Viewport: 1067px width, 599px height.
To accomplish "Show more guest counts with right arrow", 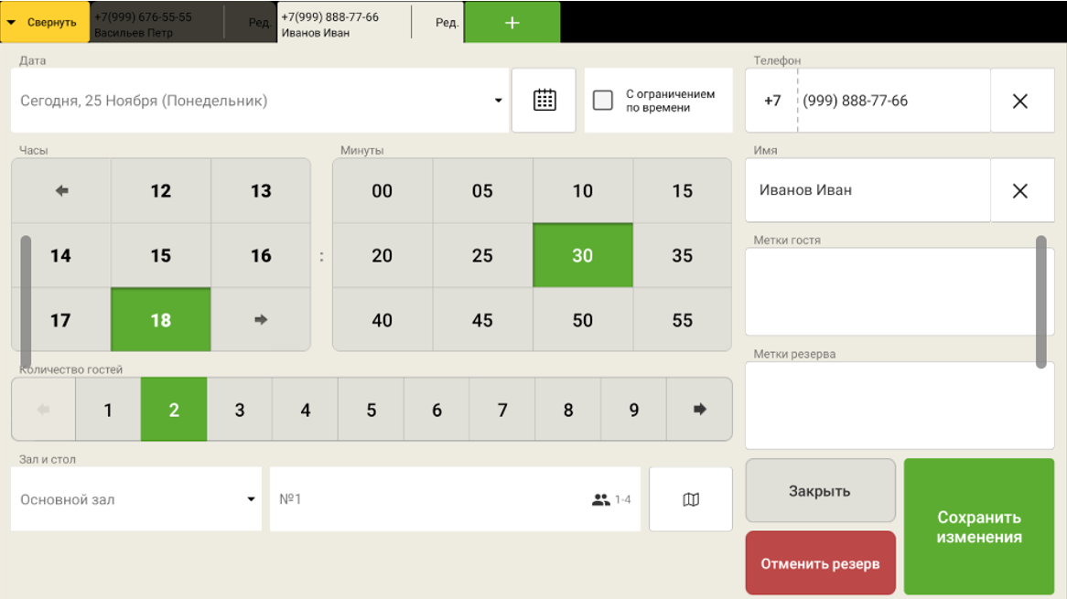I will click(699, 410).
